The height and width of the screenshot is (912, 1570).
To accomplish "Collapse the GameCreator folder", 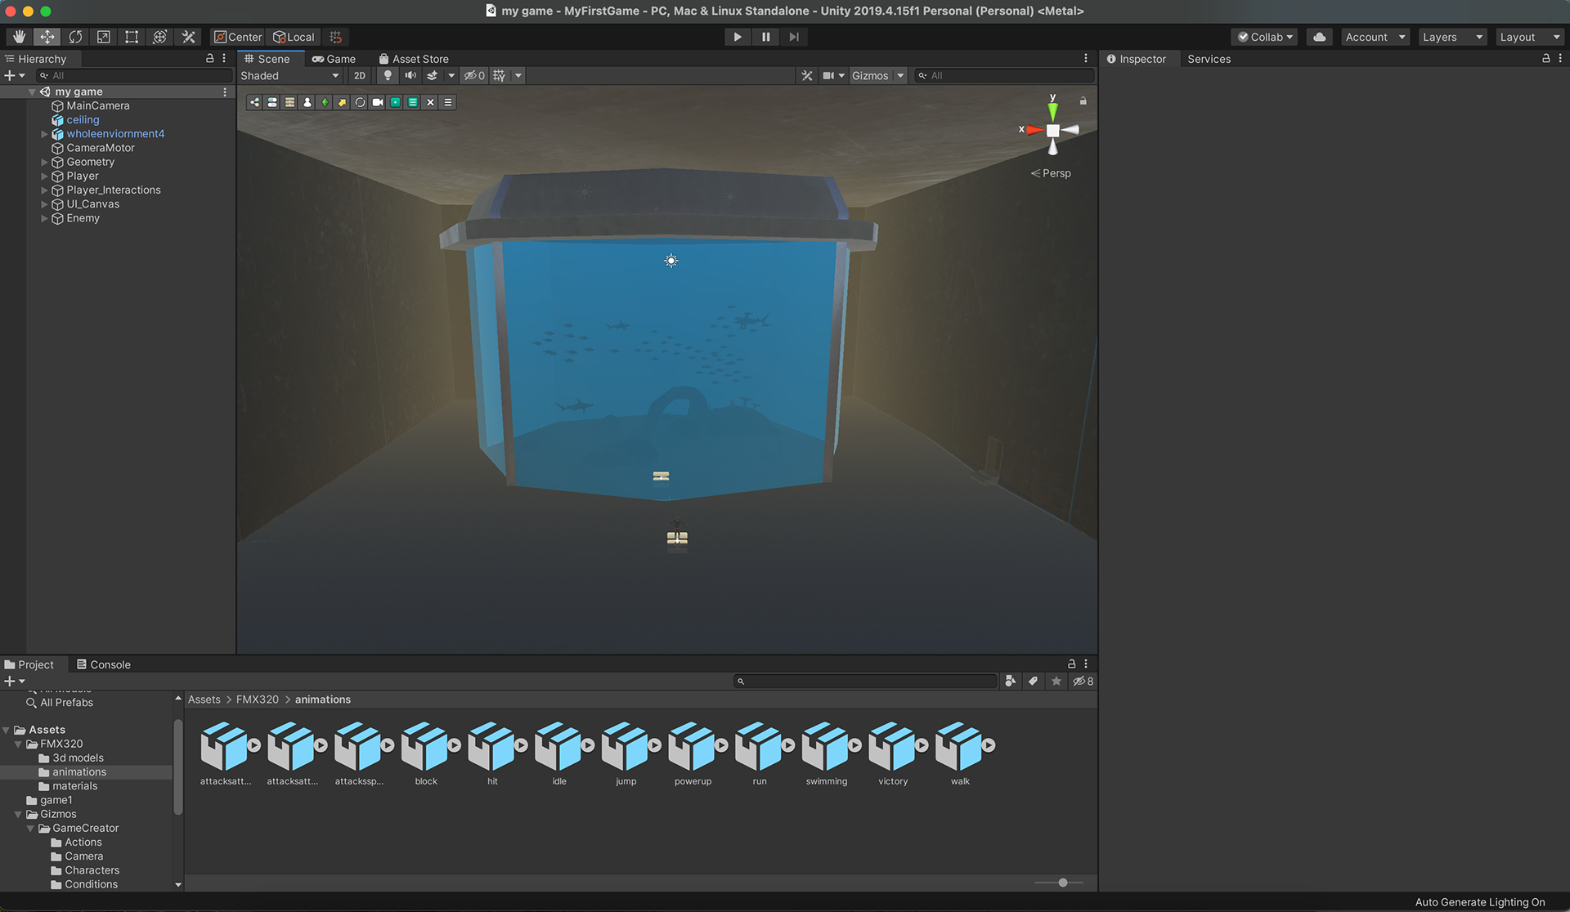I will 31,828.
